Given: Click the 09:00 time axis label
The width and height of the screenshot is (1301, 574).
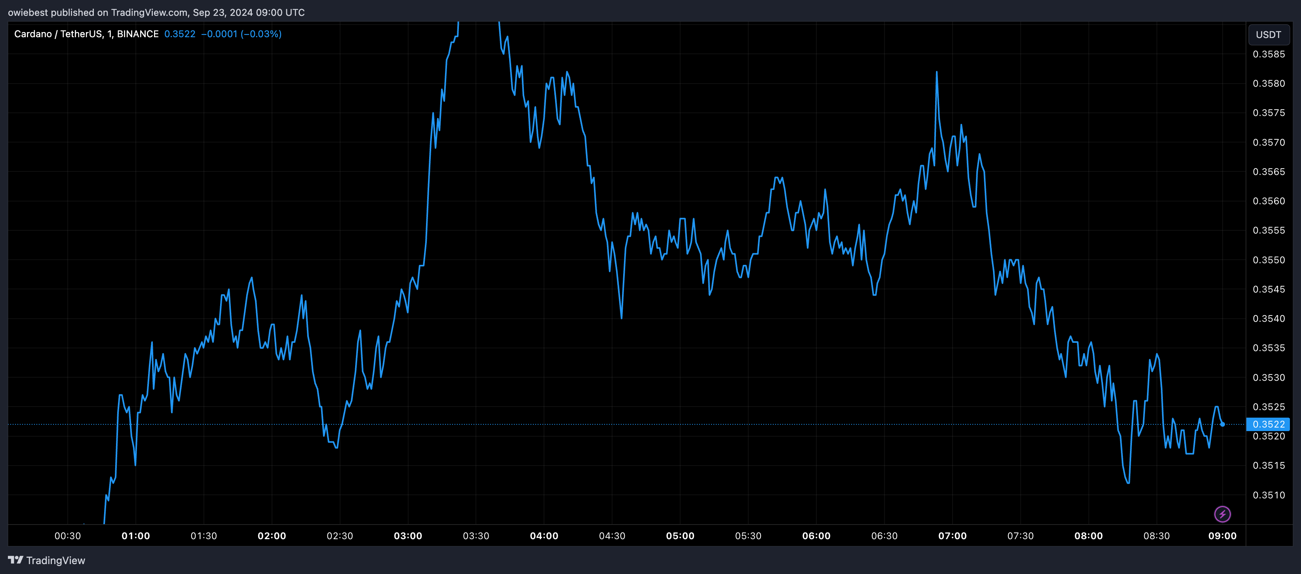Looking at the screenshot, I should click(x=1222, y=536).
